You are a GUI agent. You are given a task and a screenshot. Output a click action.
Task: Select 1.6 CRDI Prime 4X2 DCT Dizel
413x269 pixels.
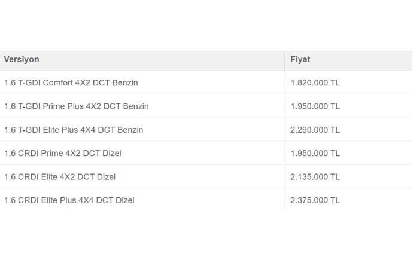click(63, 153)
